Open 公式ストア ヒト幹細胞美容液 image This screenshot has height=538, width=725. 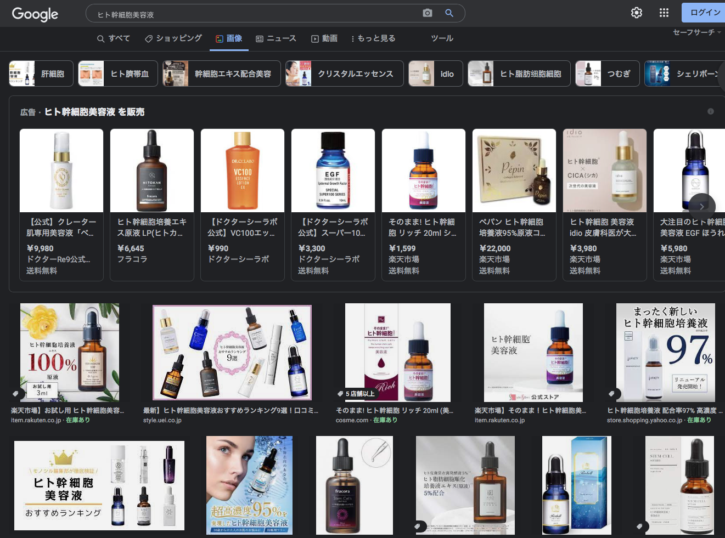tap(533, 353)
